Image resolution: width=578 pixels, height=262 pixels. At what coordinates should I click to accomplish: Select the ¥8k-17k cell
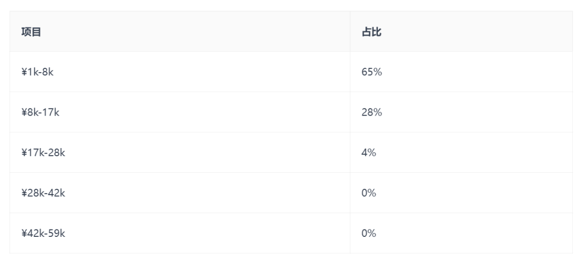pyautogui.click(x=40, y=112)
